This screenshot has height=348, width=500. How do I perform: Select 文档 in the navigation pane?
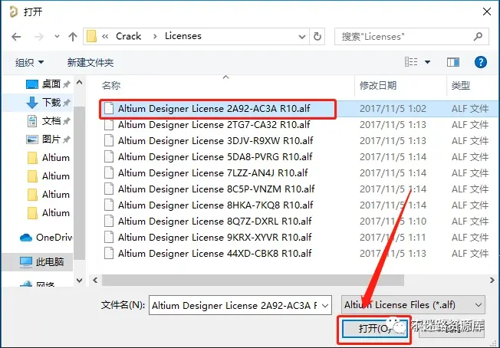(51, 121)
